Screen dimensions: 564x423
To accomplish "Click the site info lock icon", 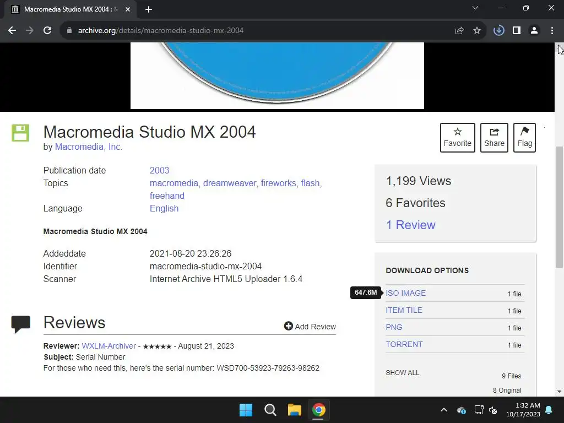I will pyautogui.click(x=69, y=31).
